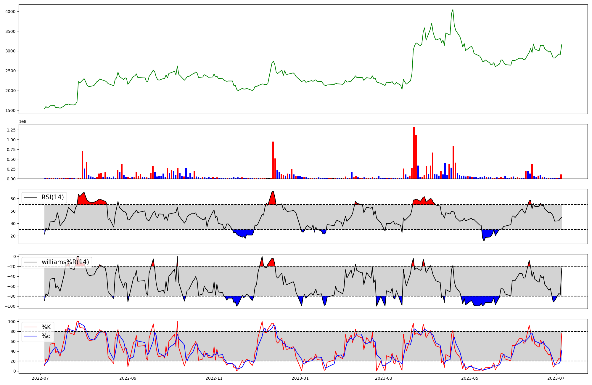This screenshot has height=385, width=592.
Task: Click the 1500 price axis tick label
Action: (11, 110)
